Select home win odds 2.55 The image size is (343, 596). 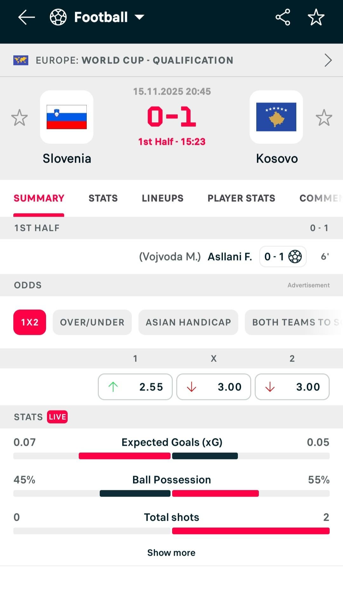(135, 387)
